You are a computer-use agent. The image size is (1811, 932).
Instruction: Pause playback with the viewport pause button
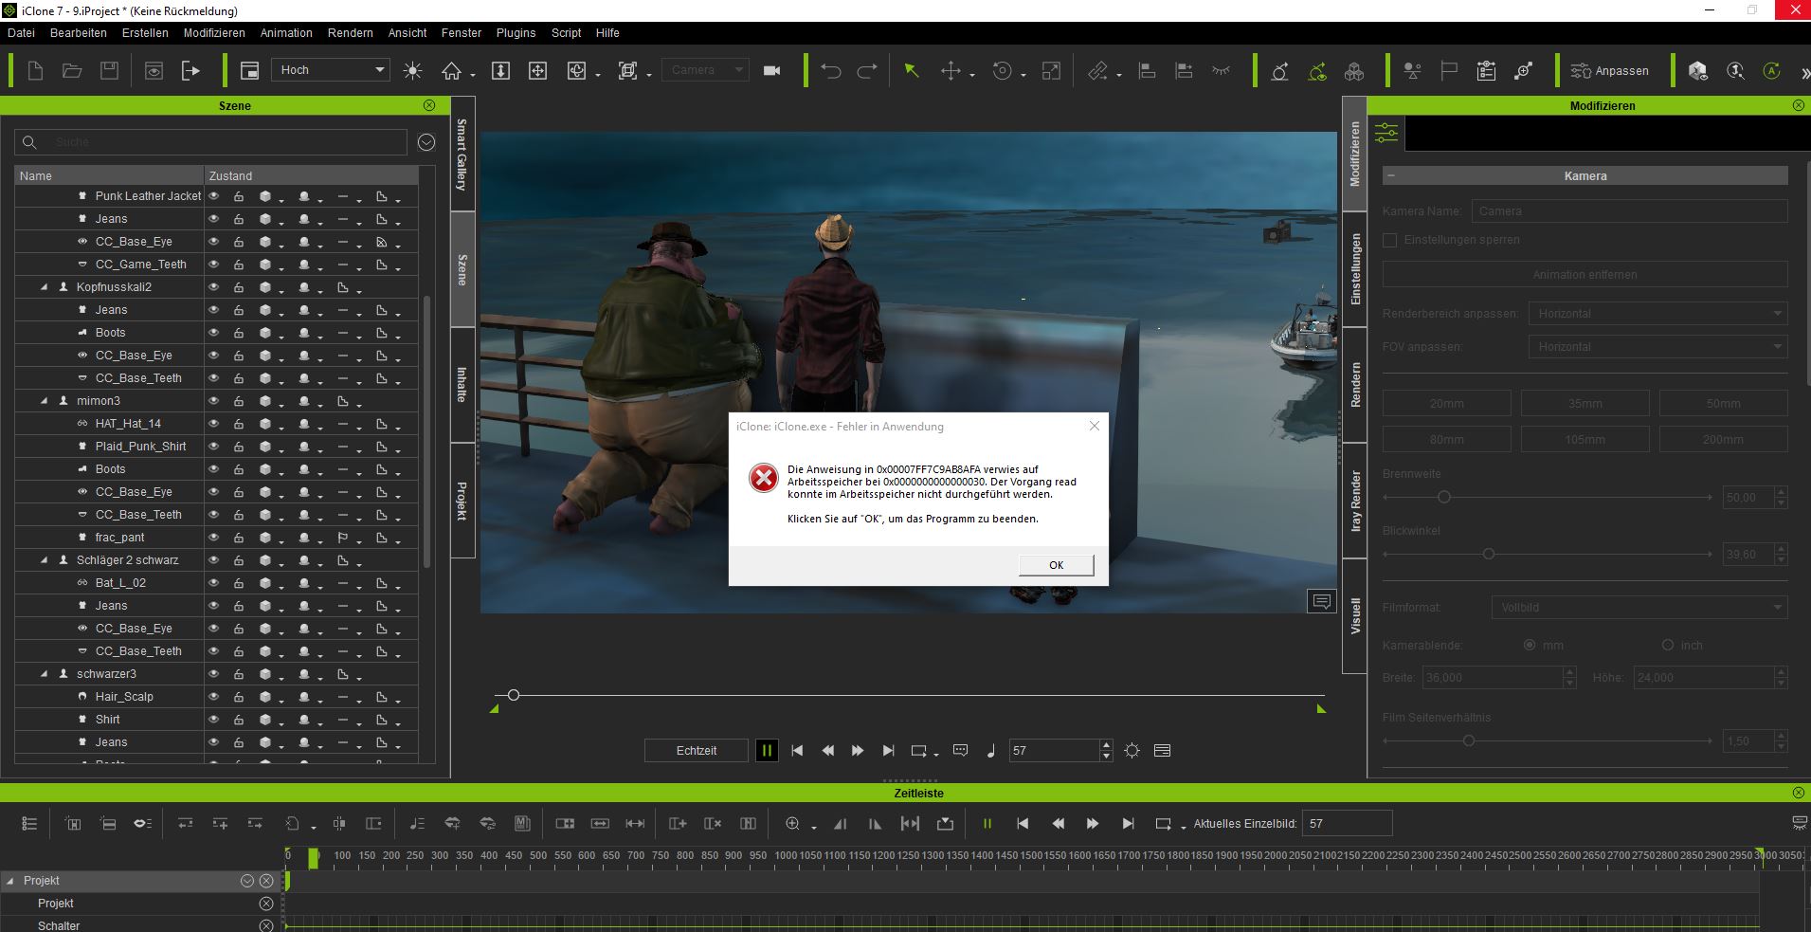[767, 750]
